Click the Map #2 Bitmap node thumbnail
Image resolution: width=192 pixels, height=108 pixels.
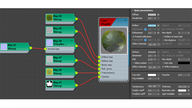[x=49, y=18]
